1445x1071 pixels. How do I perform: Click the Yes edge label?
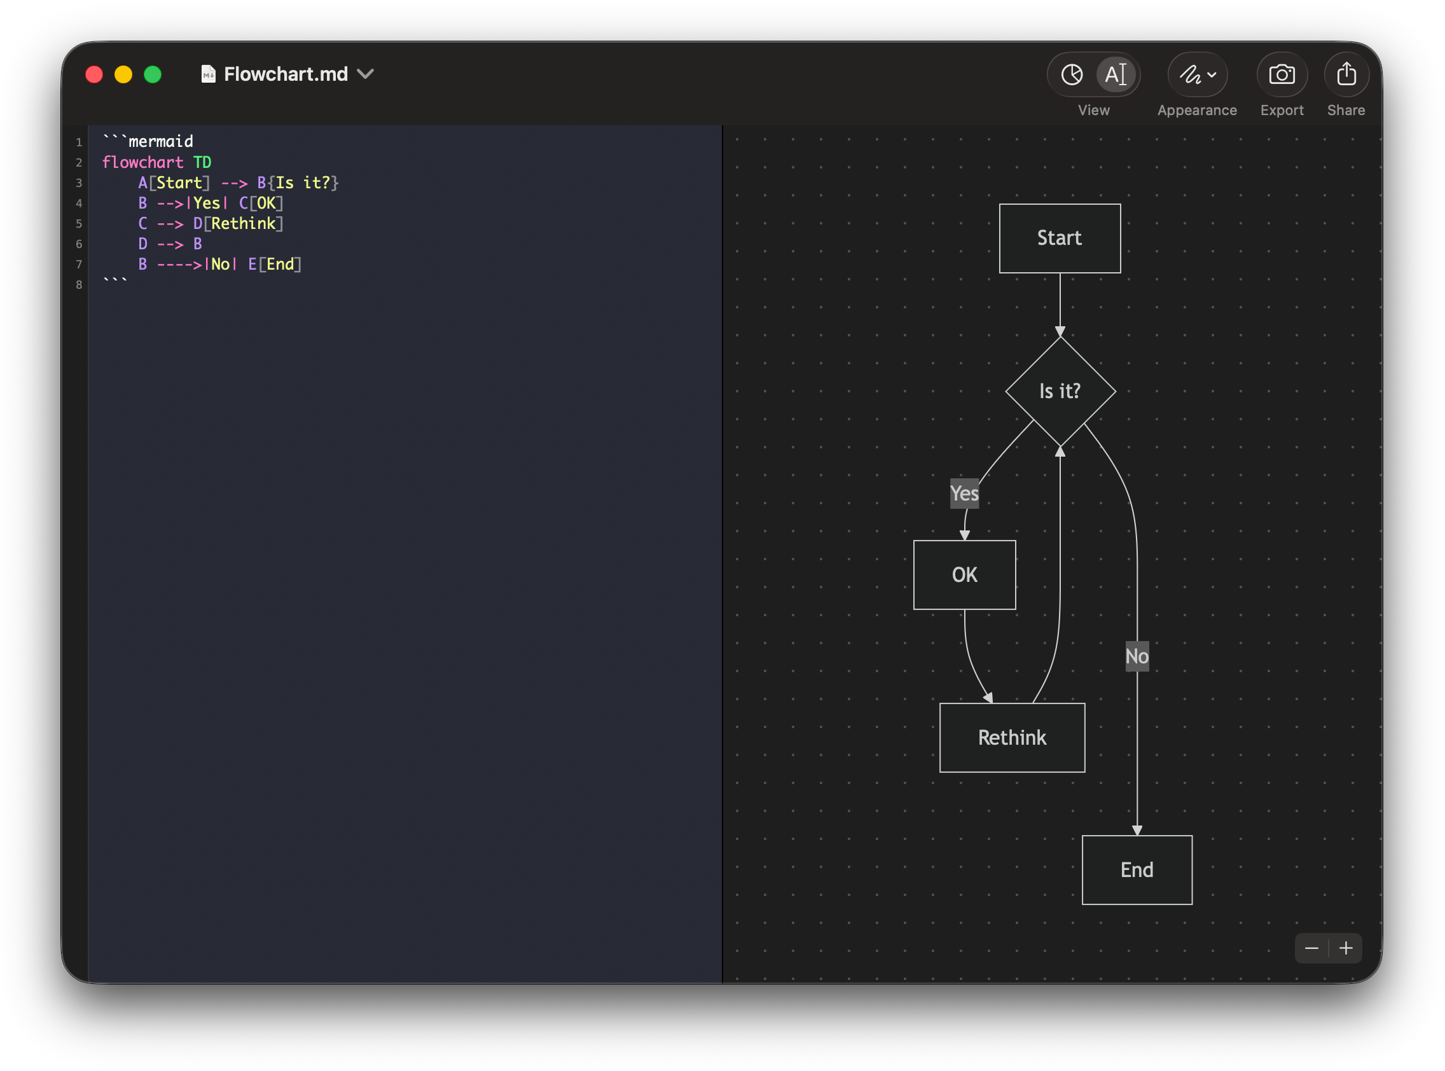pyautogui.click(x=964, y=494)
